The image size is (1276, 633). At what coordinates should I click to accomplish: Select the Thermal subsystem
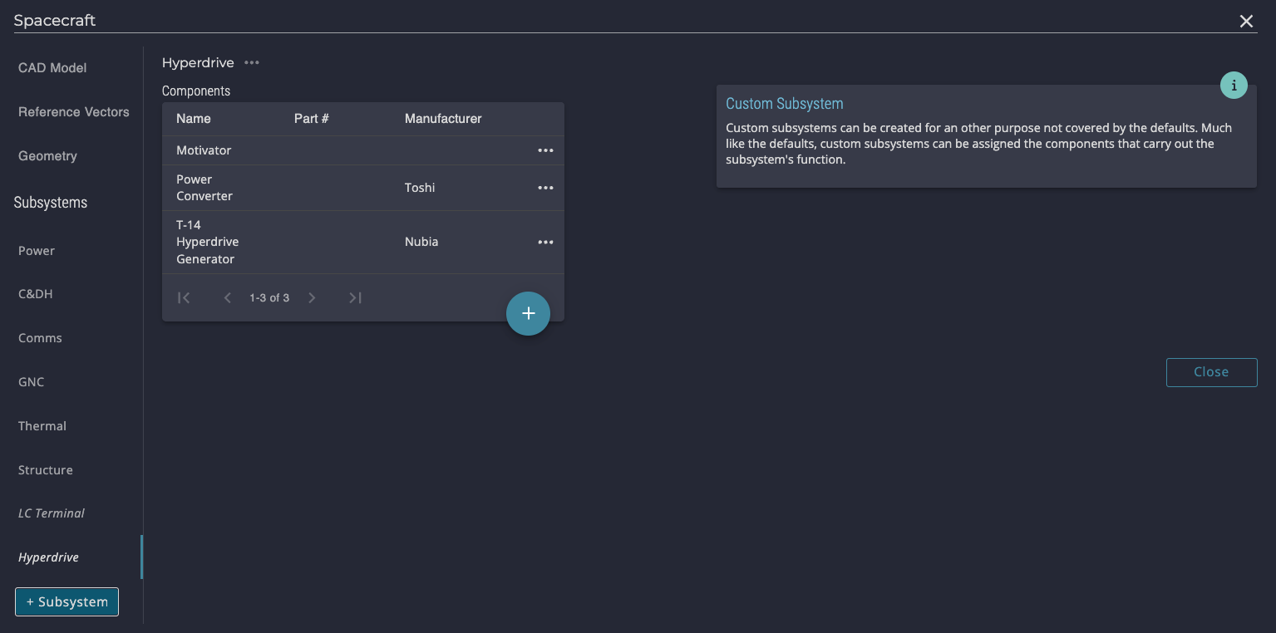(42, 426)
